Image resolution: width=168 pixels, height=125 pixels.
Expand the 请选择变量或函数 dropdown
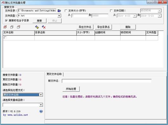click(41, 105)
